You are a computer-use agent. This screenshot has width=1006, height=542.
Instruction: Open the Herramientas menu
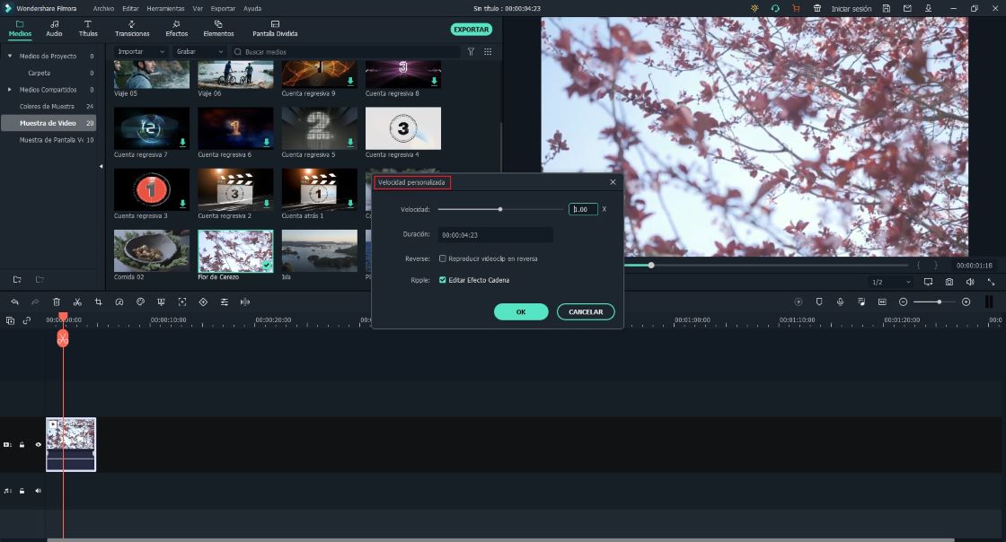coord(165,8)
